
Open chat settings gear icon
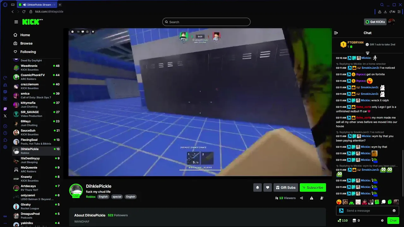(382, 220)
